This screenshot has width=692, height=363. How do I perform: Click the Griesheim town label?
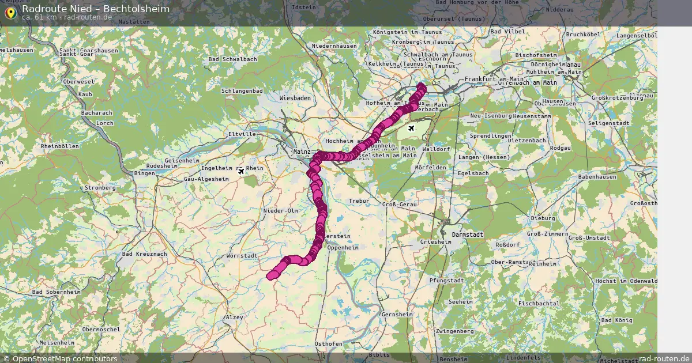tap(436, 242)
